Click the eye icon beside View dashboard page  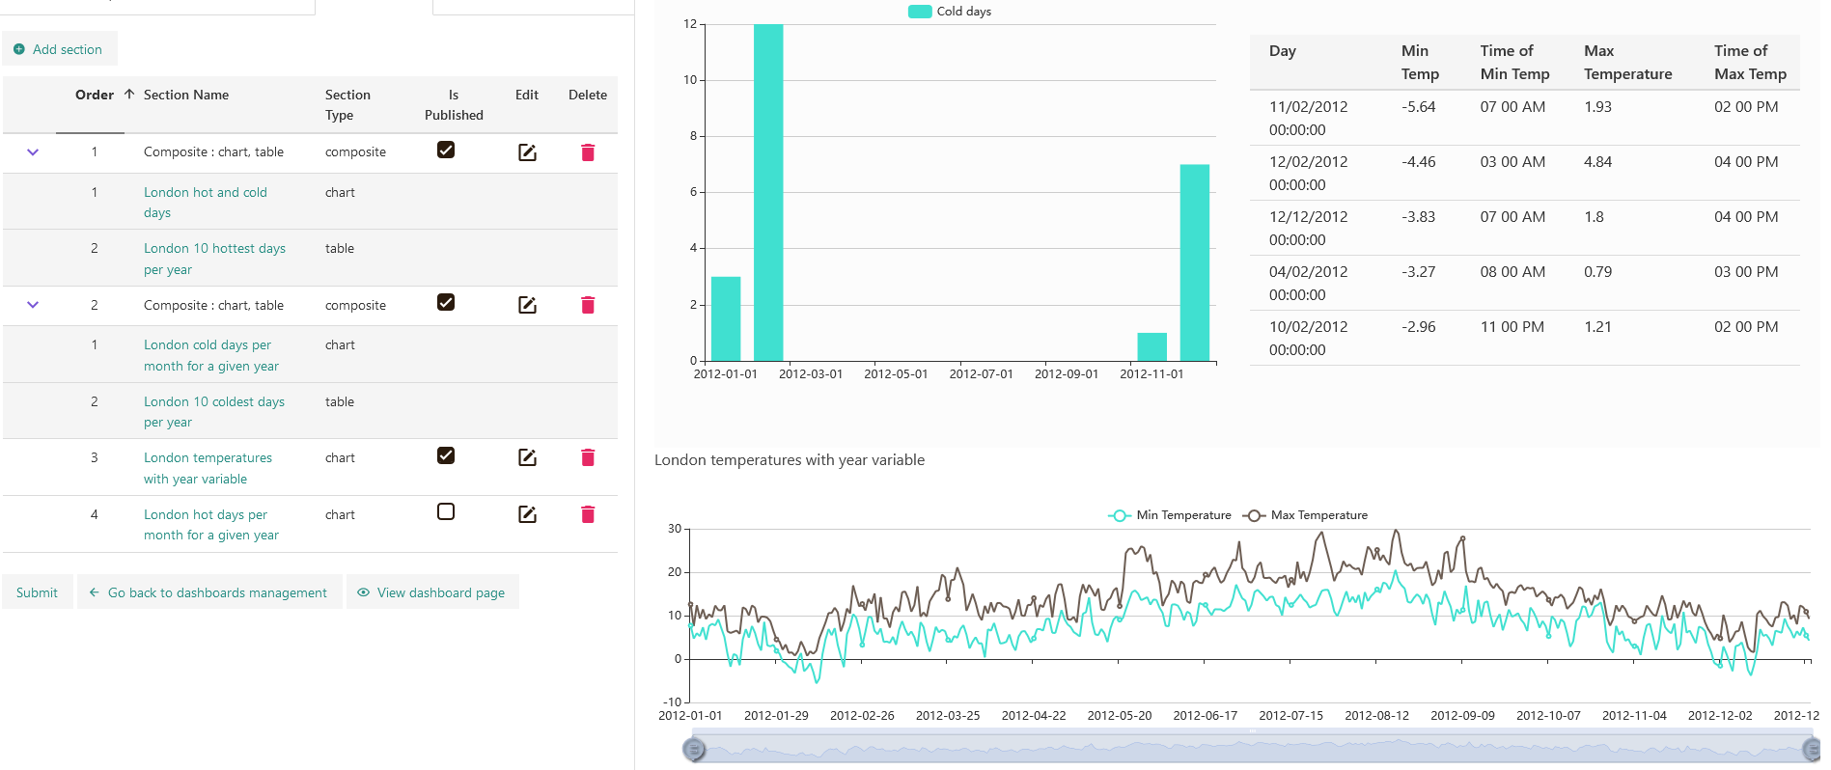363,592
